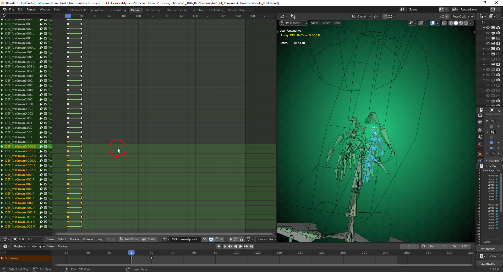Expand the Summary channel row
Viewport: 503px width, 272px height.
tap(2, 258)
